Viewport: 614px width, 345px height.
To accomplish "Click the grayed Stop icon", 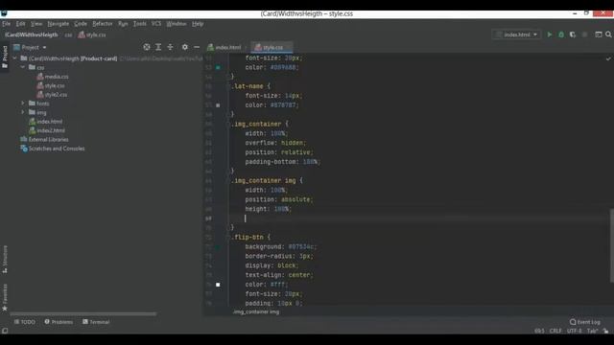I will 584,34.
